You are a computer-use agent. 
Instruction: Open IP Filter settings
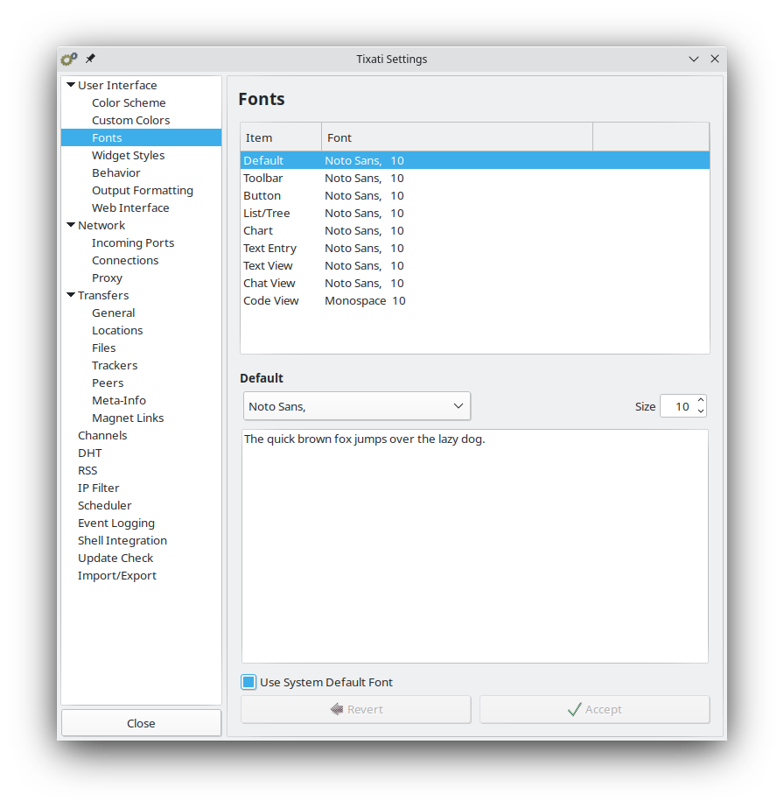pos(98,488)
